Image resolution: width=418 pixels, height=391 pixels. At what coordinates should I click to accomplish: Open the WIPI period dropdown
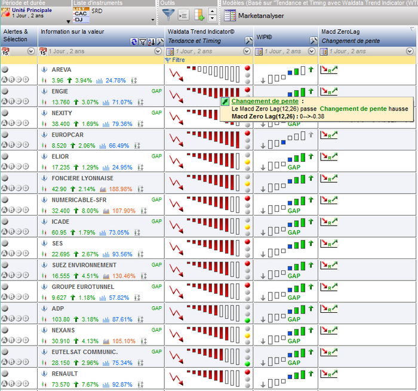(312, 51)
